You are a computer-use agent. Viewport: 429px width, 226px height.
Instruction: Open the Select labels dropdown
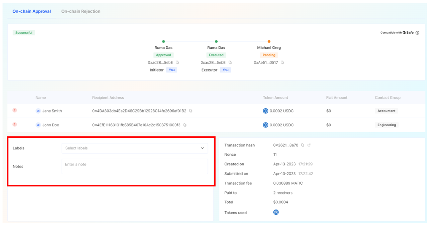135,148
